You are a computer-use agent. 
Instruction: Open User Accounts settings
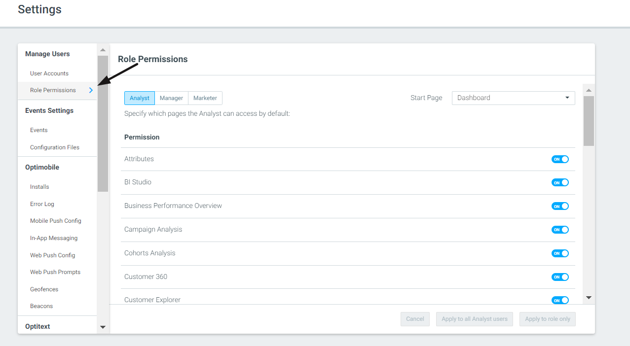49,73
